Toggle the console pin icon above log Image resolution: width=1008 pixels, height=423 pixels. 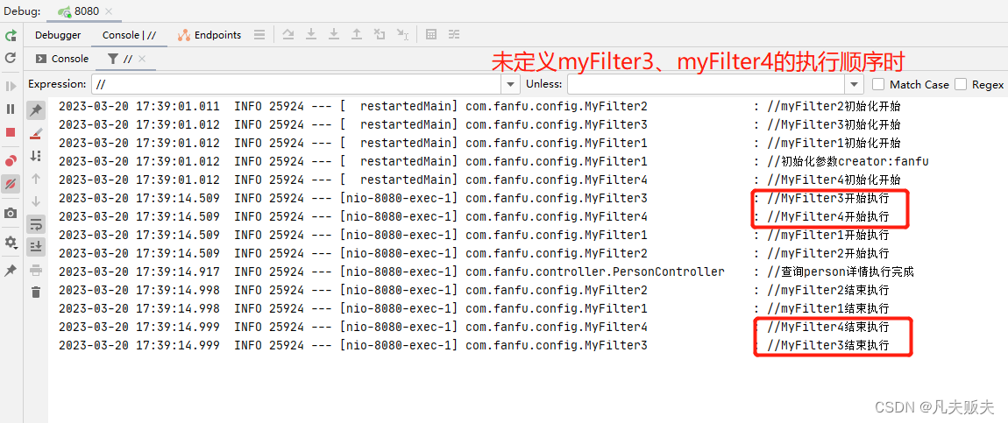tap(36, 110)
